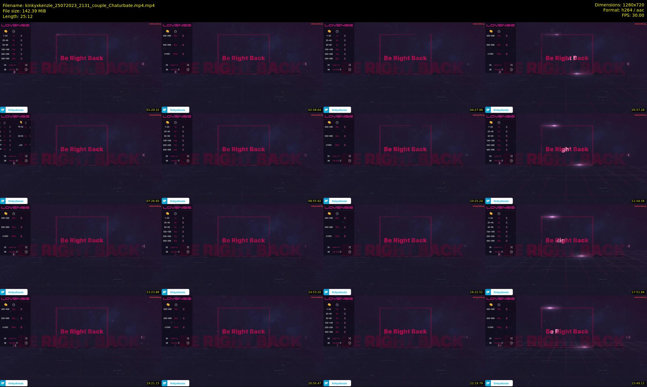Select the 400~499 tip row in the 16:22.51 frame
The height and width of the screenshot is (387, 647).
tap(329, 218)
